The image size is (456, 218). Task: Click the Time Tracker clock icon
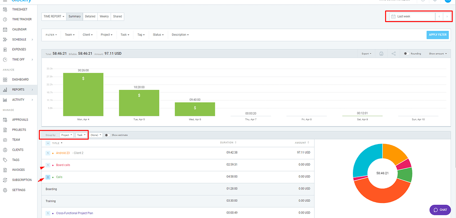pyautogui.click(x=5, y=19)
